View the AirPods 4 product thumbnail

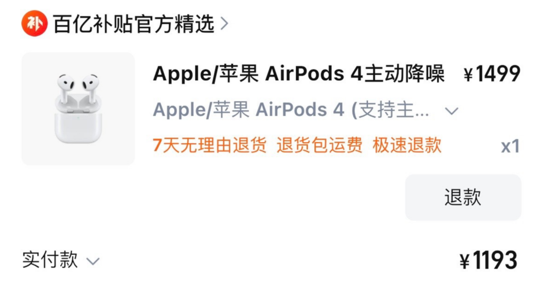coord(78,108)
